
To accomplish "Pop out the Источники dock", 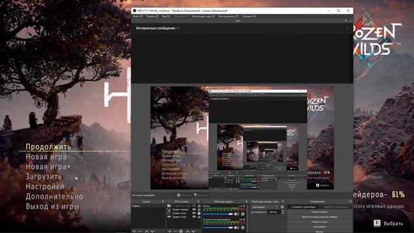I will [x=199, y=201].
